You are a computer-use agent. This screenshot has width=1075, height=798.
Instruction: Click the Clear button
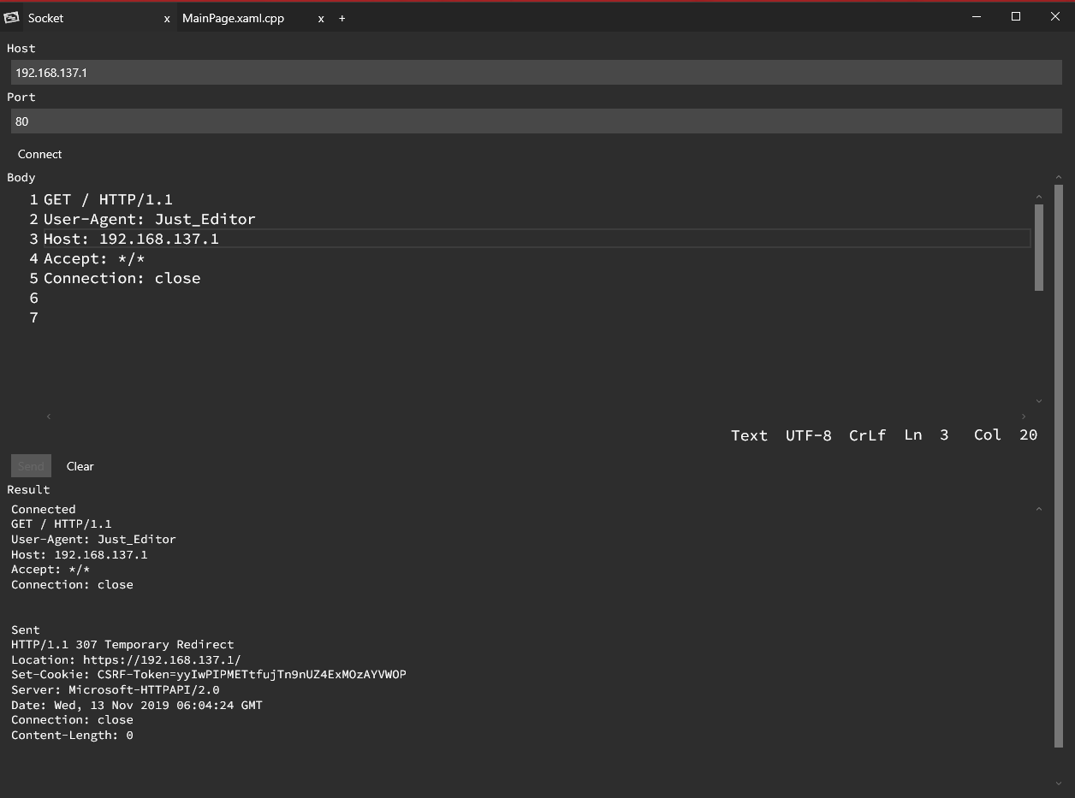click(x=80, y=466)
